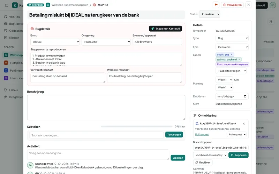Open the SD user avatar
Image resolution: width=279 pixels, height=174 pixels.
point(273,5)
